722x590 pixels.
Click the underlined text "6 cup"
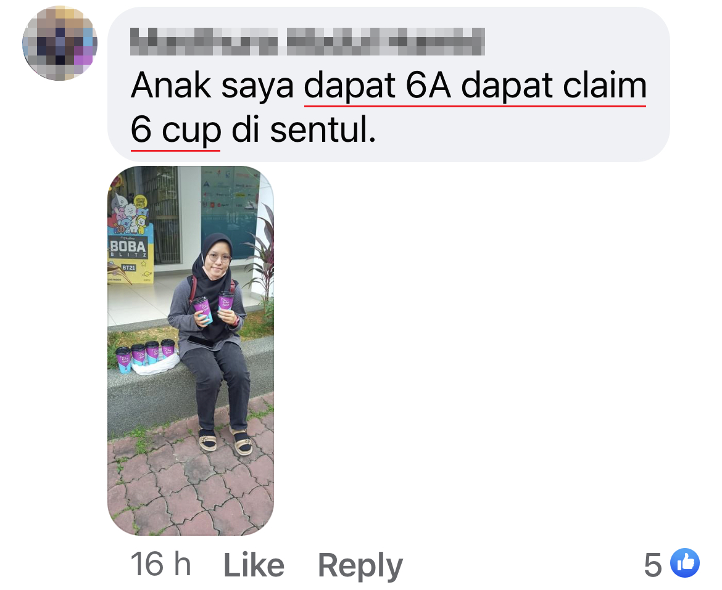pos(175,130)
